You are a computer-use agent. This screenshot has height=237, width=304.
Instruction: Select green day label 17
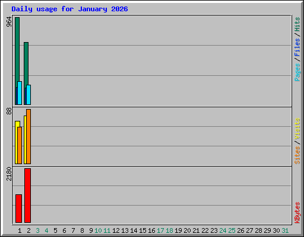160,230
